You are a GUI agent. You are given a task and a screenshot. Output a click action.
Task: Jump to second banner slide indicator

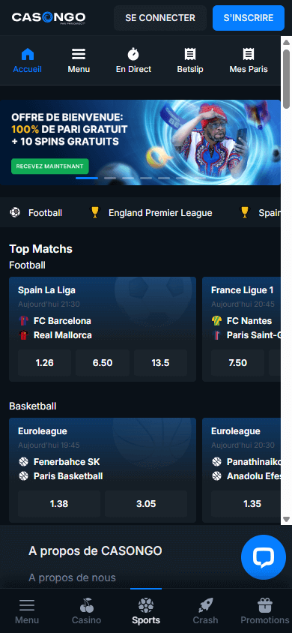click(110, 178)
